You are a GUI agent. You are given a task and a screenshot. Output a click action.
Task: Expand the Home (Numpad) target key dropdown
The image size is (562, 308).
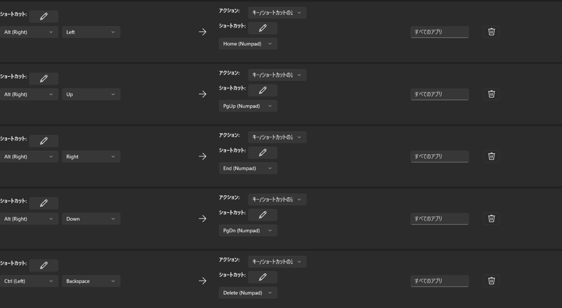pos(248,44)
